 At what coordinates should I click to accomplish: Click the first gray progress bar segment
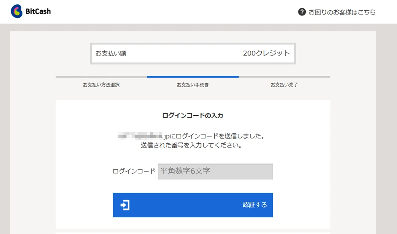[x=101, y=77]
